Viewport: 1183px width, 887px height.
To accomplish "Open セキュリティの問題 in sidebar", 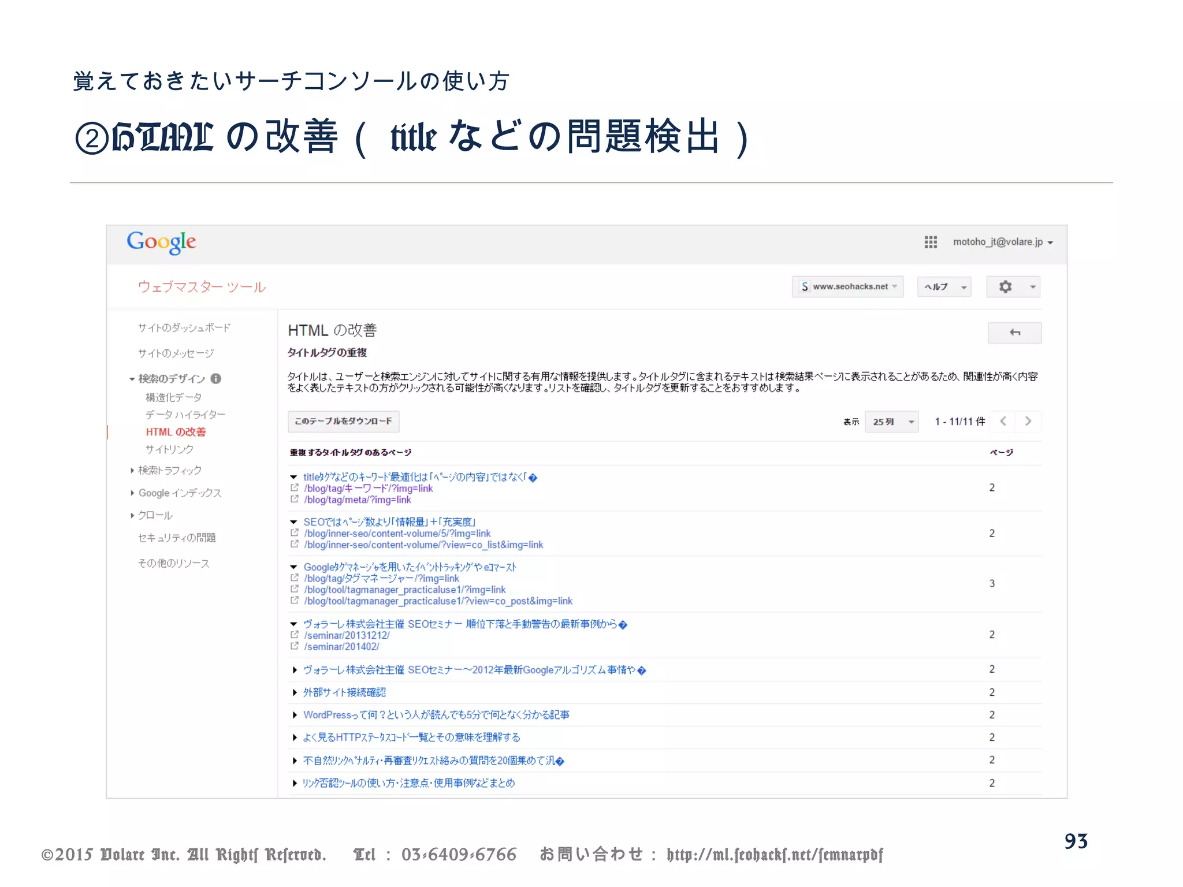I will pos(177,538).
